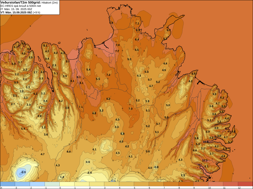Click the -2.3 temperature value on the glacier
The height and width of the screenshot is (189, 253).
click(x=23, y=172)
